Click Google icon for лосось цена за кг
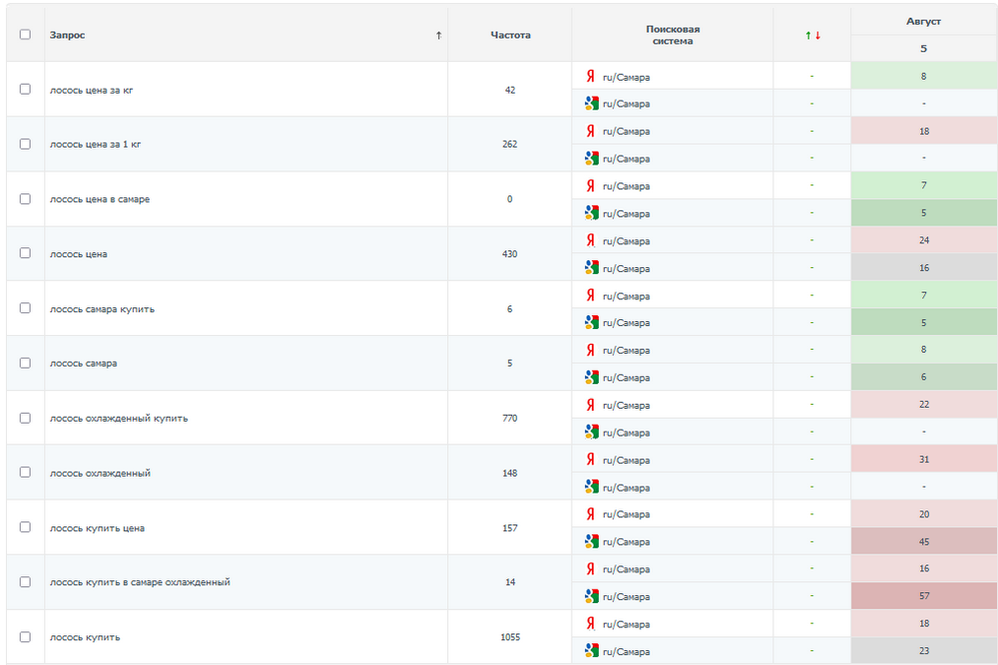Viewport: 998px width, 665px height. [591, 104]
